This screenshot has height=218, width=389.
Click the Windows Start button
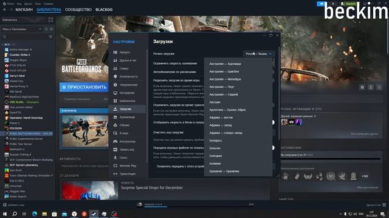coord(4,214)
